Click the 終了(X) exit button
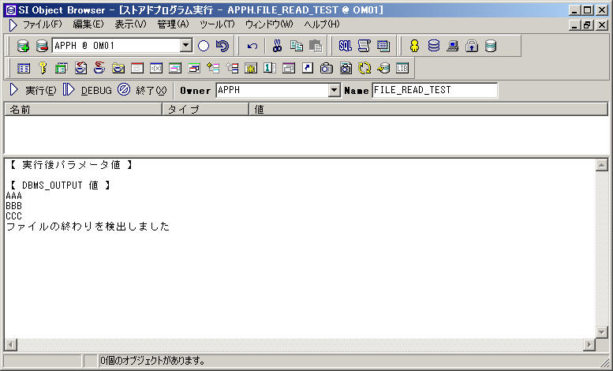 [x=143, y=90]
